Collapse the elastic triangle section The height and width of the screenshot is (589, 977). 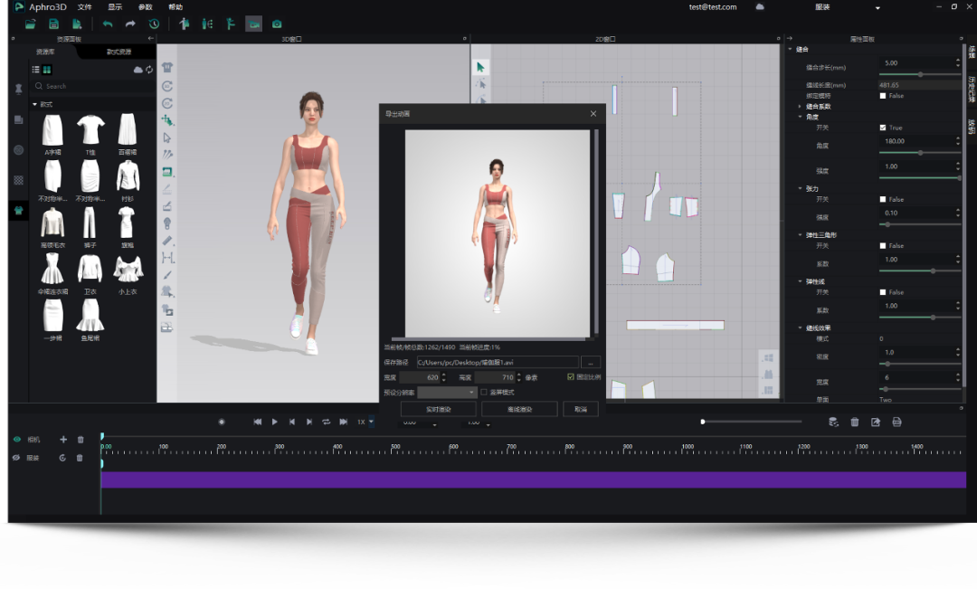click(x=800, y=235)
